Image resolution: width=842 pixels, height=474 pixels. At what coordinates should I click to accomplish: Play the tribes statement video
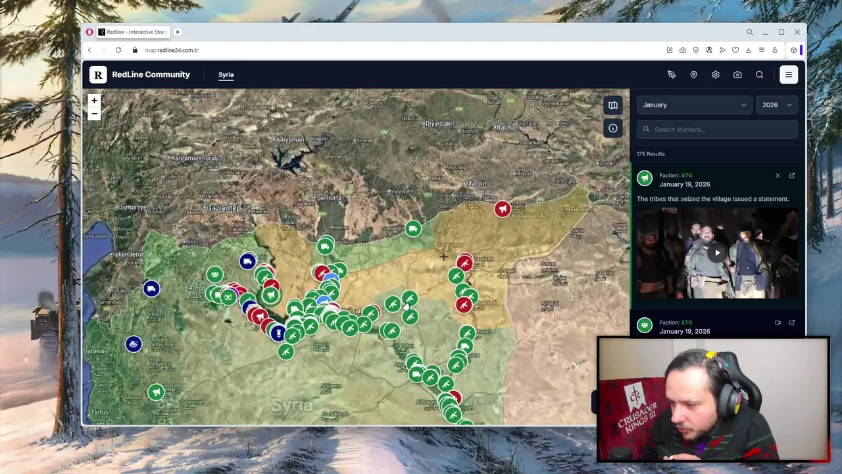[x=717, y=252]
